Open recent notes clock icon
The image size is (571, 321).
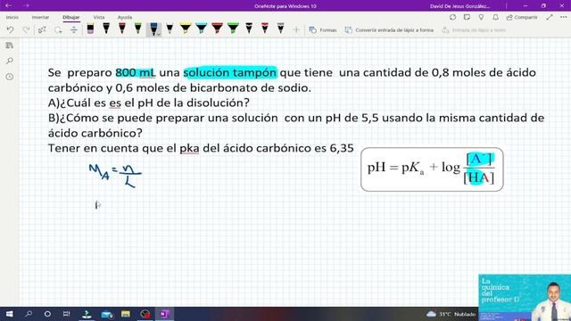[x=10, y=77]
